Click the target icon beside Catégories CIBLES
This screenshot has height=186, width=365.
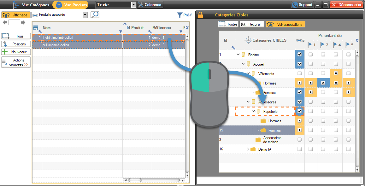pyautogui.click(x=248, y=40)
